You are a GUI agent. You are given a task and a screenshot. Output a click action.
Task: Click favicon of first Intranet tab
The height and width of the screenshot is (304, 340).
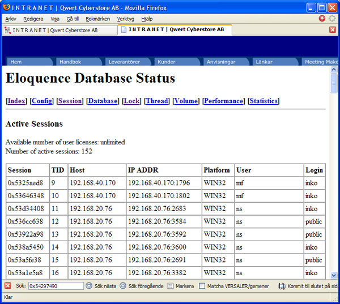[x=8, y=30]
